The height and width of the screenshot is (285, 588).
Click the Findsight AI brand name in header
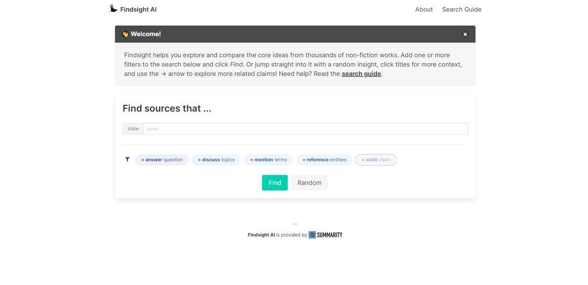coord(138,9)
